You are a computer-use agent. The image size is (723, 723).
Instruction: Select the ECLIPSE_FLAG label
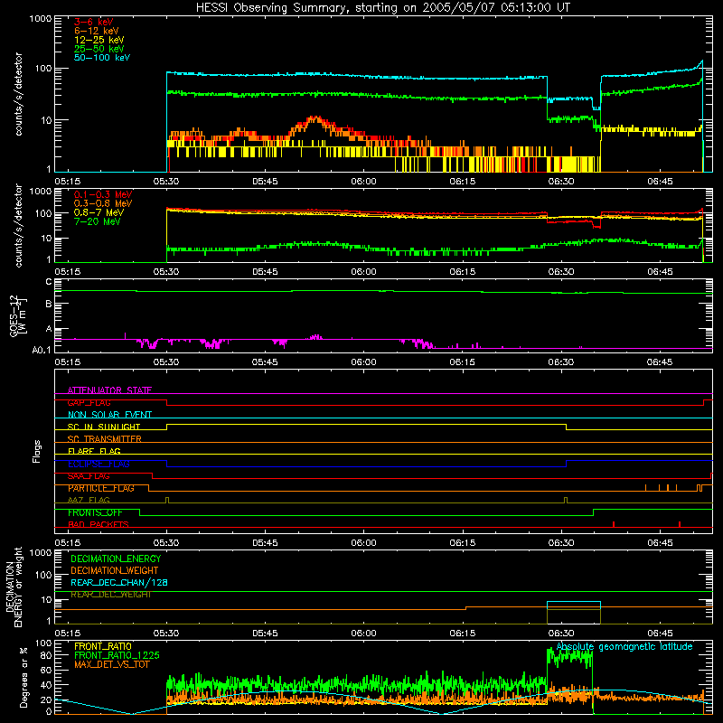tap(99, 464)
